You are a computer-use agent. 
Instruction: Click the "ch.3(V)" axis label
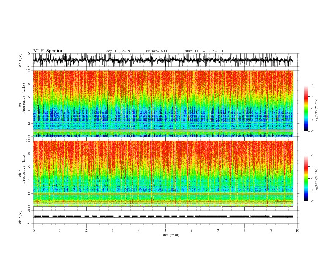pos(20,217)
